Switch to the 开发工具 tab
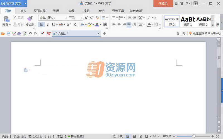 coord(118,11)
